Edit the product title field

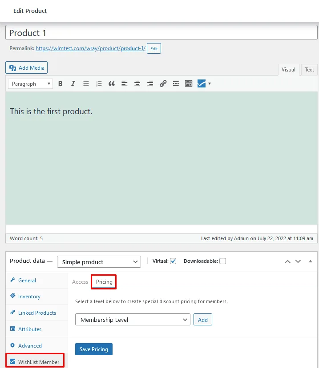[162, 33]
